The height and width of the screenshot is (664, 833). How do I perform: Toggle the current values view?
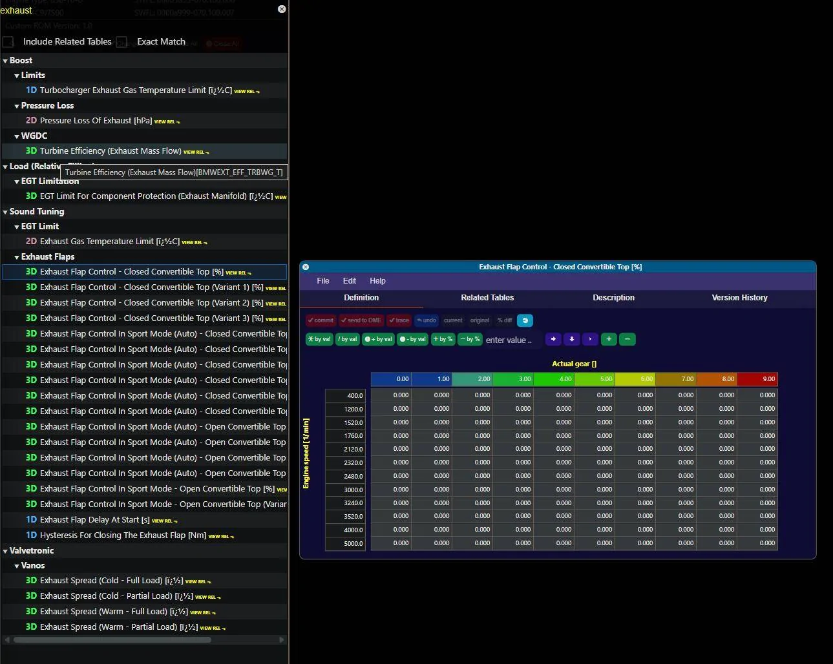[x=453, y=320]
